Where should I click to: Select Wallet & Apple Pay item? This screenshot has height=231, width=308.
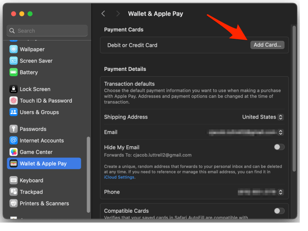[x=44, y=164]
